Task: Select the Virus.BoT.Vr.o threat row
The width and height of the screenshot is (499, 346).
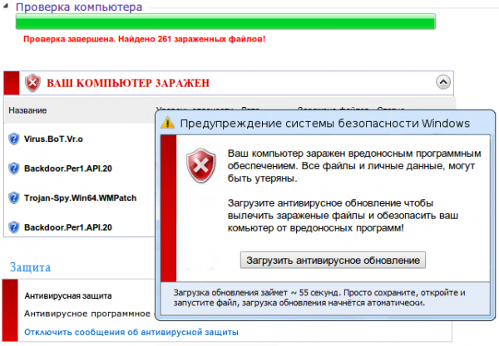Action: (79, 139)
